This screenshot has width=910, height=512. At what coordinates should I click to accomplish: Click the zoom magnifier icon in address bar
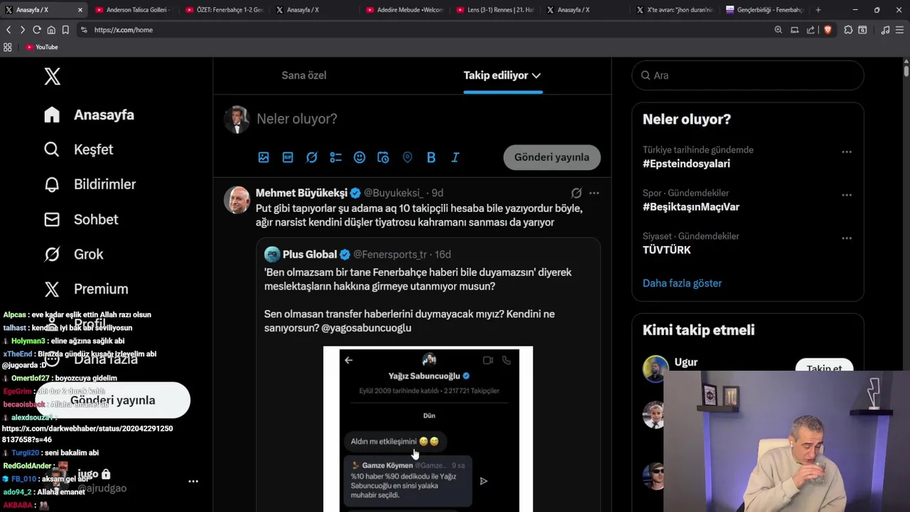(778, 30)
